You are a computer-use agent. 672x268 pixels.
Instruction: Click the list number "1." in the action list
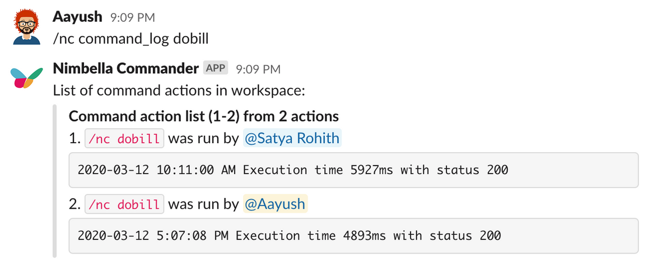[74, 139]
